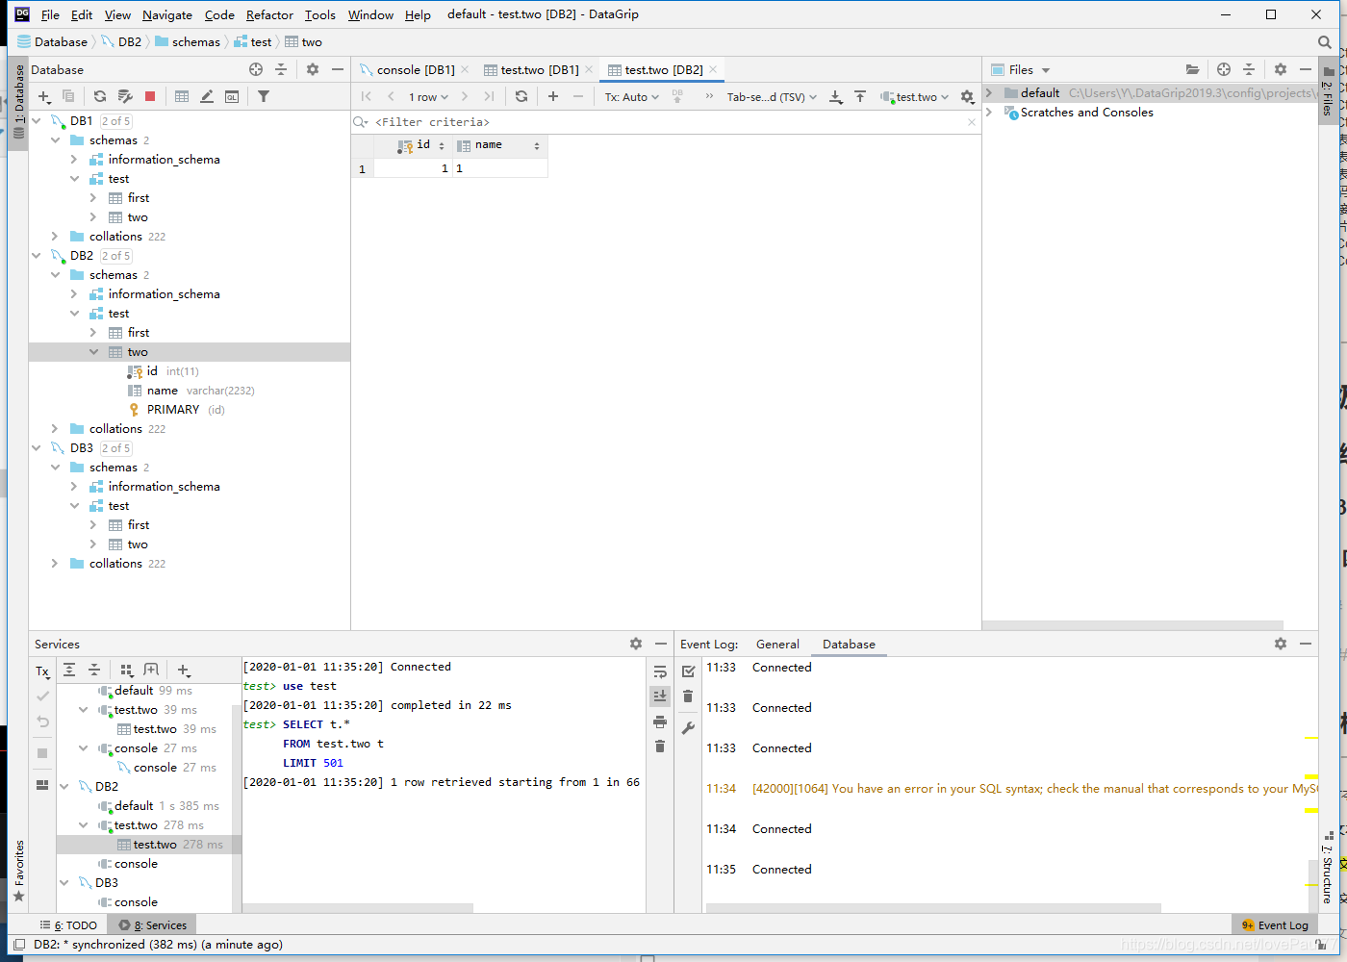This screenshot has height=962, width=1347.
Task: Collapse DB3 data source node
Action: [x=37, y=448]
